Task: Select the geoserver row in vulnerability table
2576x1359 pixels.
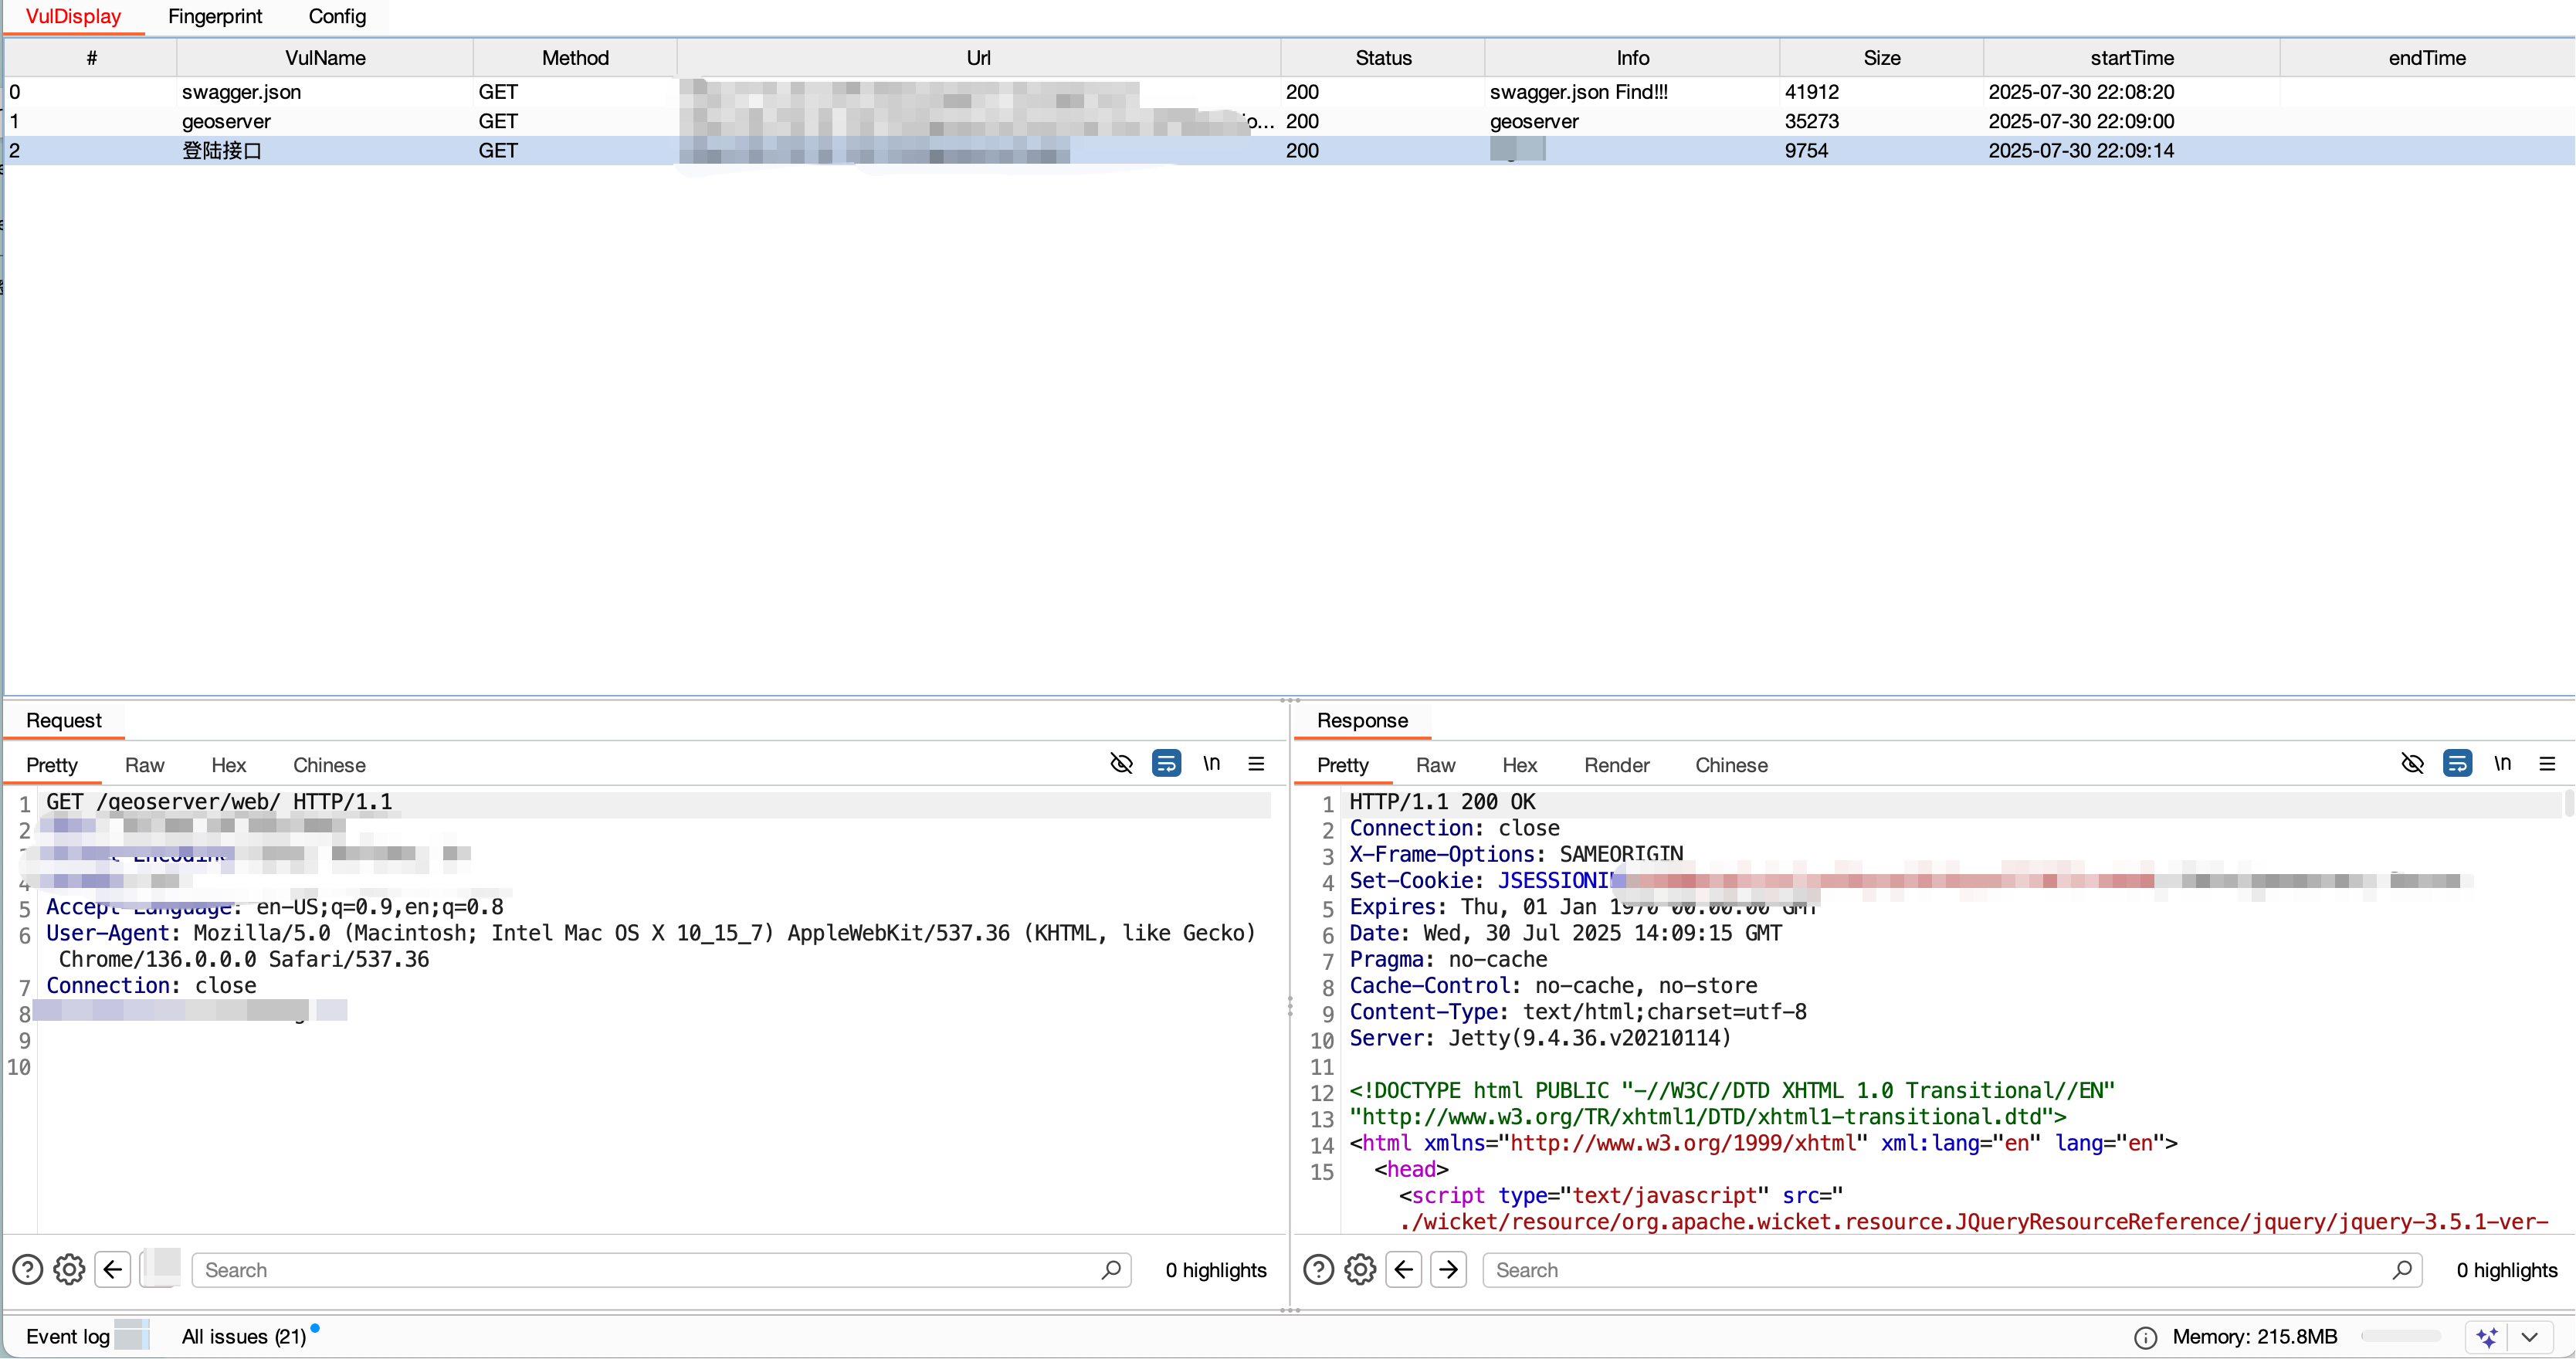Action: click(x=226, y=121)
